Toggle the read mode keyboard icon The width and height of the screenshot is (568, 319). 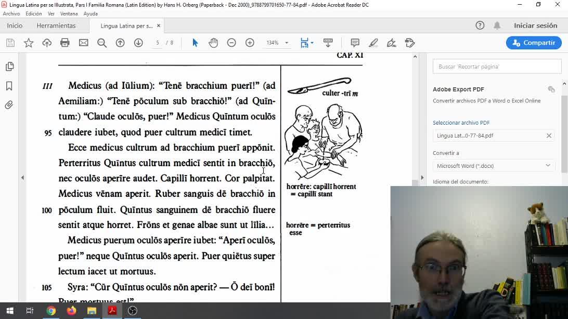tap(328, 43)
